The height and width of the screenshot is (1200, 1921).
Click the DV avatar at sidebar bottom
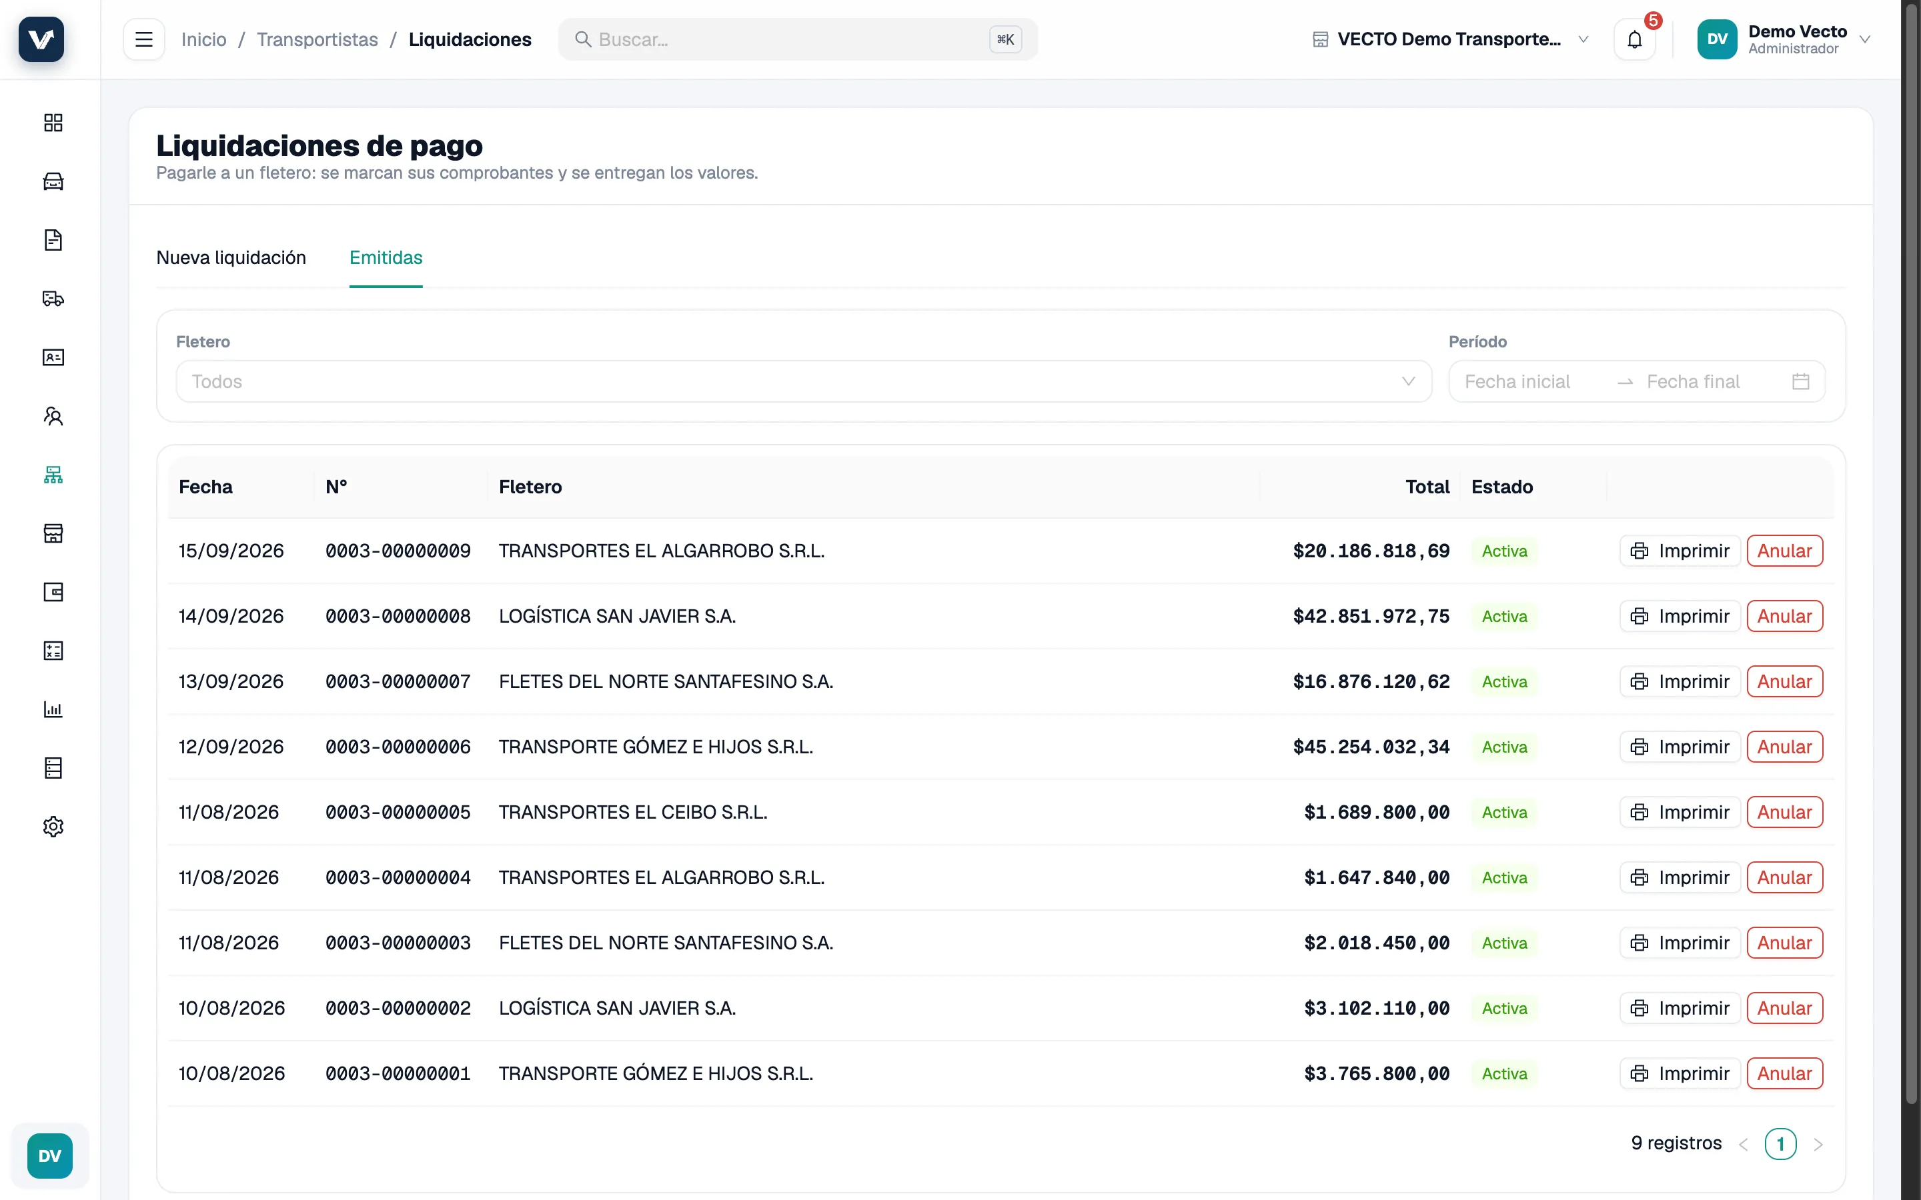click(x=49, y=1155)
